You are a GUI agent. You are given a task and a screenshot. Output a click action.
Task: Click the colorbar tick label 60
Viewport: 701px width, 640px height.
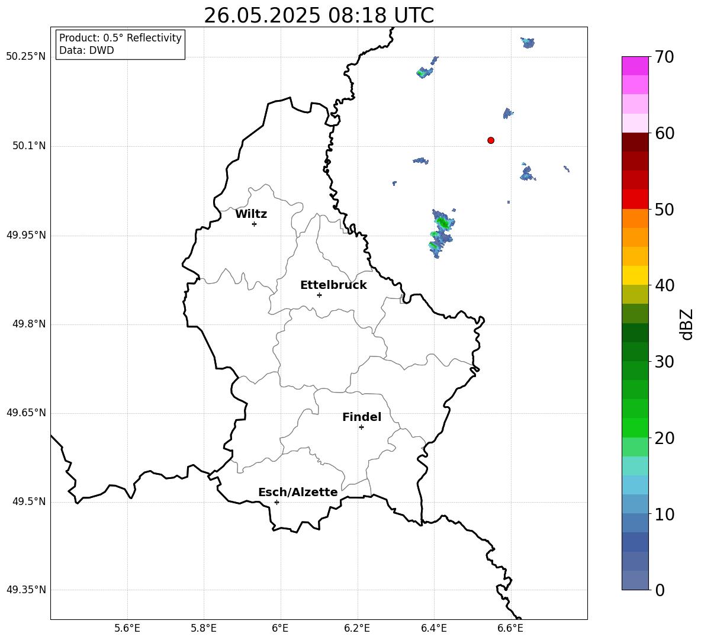[x=664, y=133]
